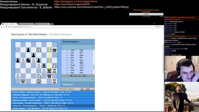Open the twitch.tv/gannik2016 link

[72, 4]
